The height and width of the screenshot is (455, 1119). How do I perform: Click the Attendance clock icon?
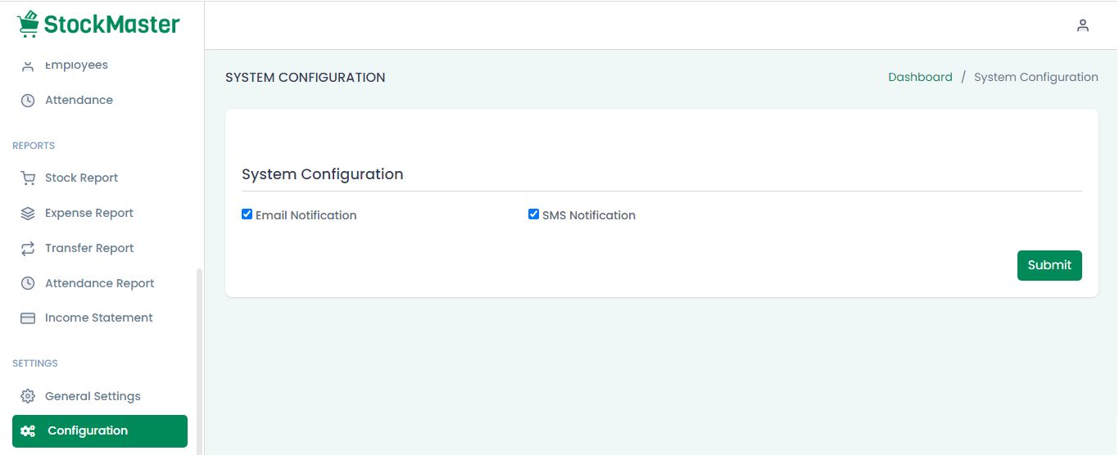[28, 101]
